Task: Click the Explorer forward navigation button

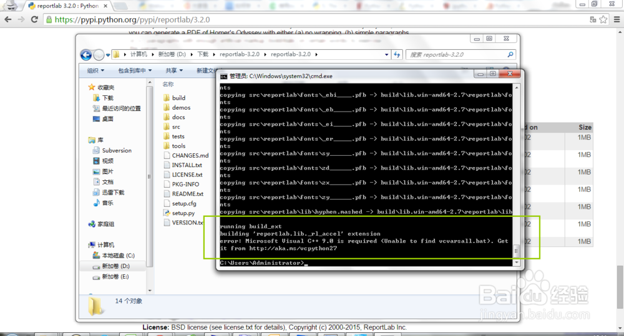Action: point(99,54)
